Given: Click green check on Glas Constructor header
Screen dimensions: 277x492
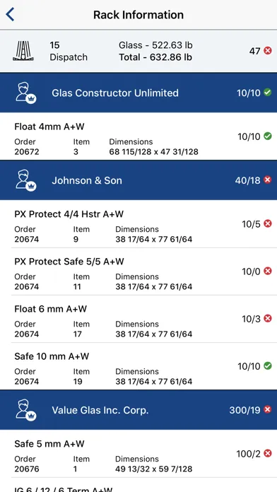Looking at the screenshot, I should point(268,93).
